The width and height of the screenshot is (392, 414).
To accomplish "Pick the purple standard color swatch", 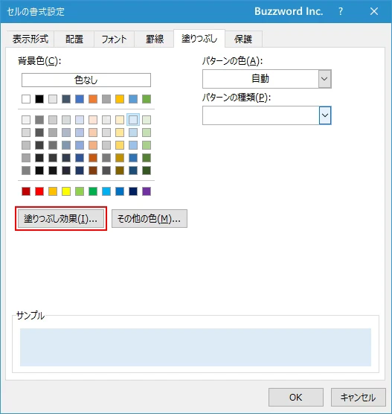I will [x=147, y=191].
